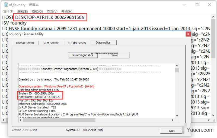Image resolution: width=217 pixels, height=138 pixels.
Task: Switch to the FLEXlm Server tab
Action: point(77,43)
